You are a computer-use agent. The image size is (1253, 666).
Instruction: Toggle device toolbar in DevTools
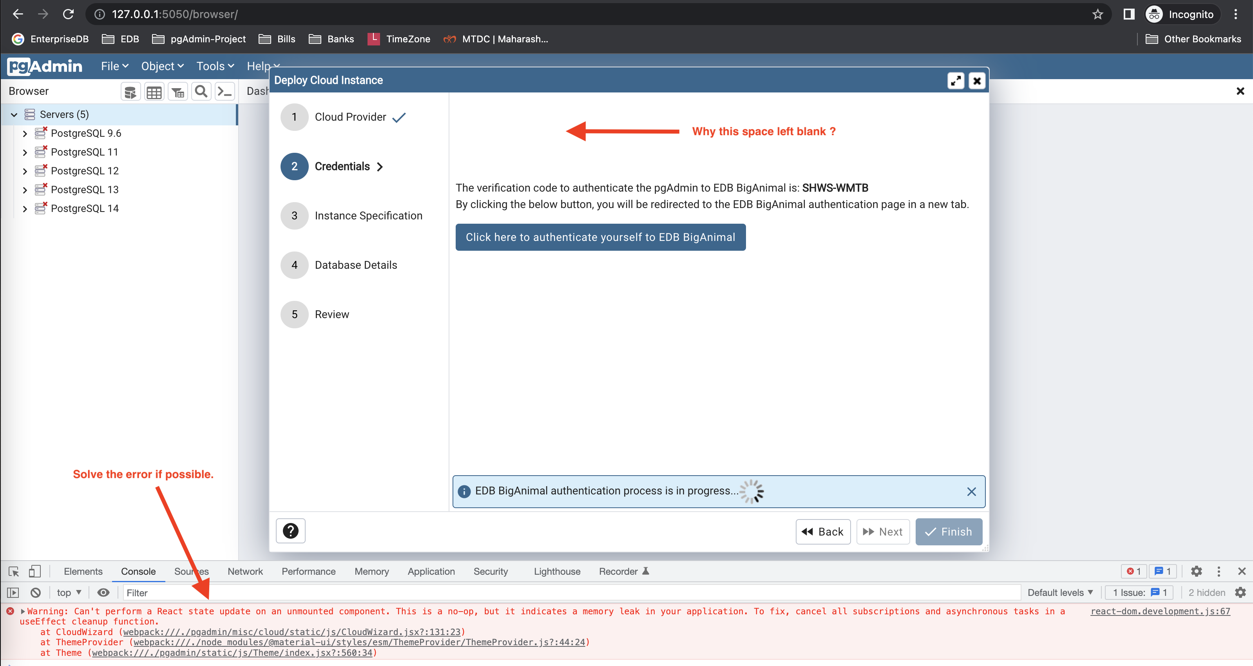[x=34, y=571]
